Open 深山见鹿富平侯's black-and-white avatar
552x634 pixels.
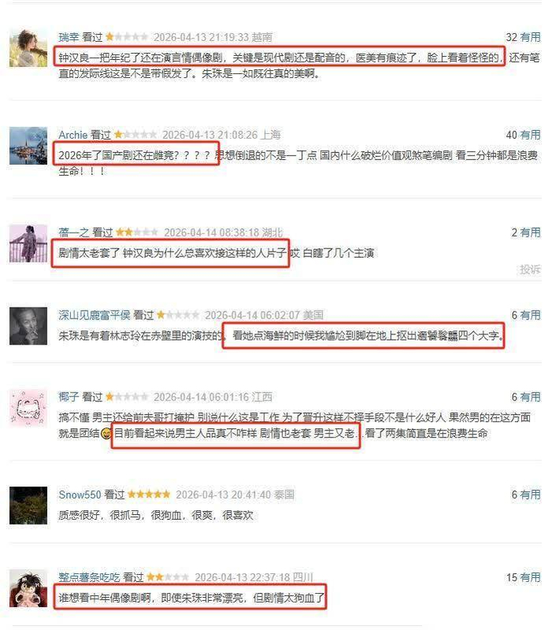click(28, 326)
